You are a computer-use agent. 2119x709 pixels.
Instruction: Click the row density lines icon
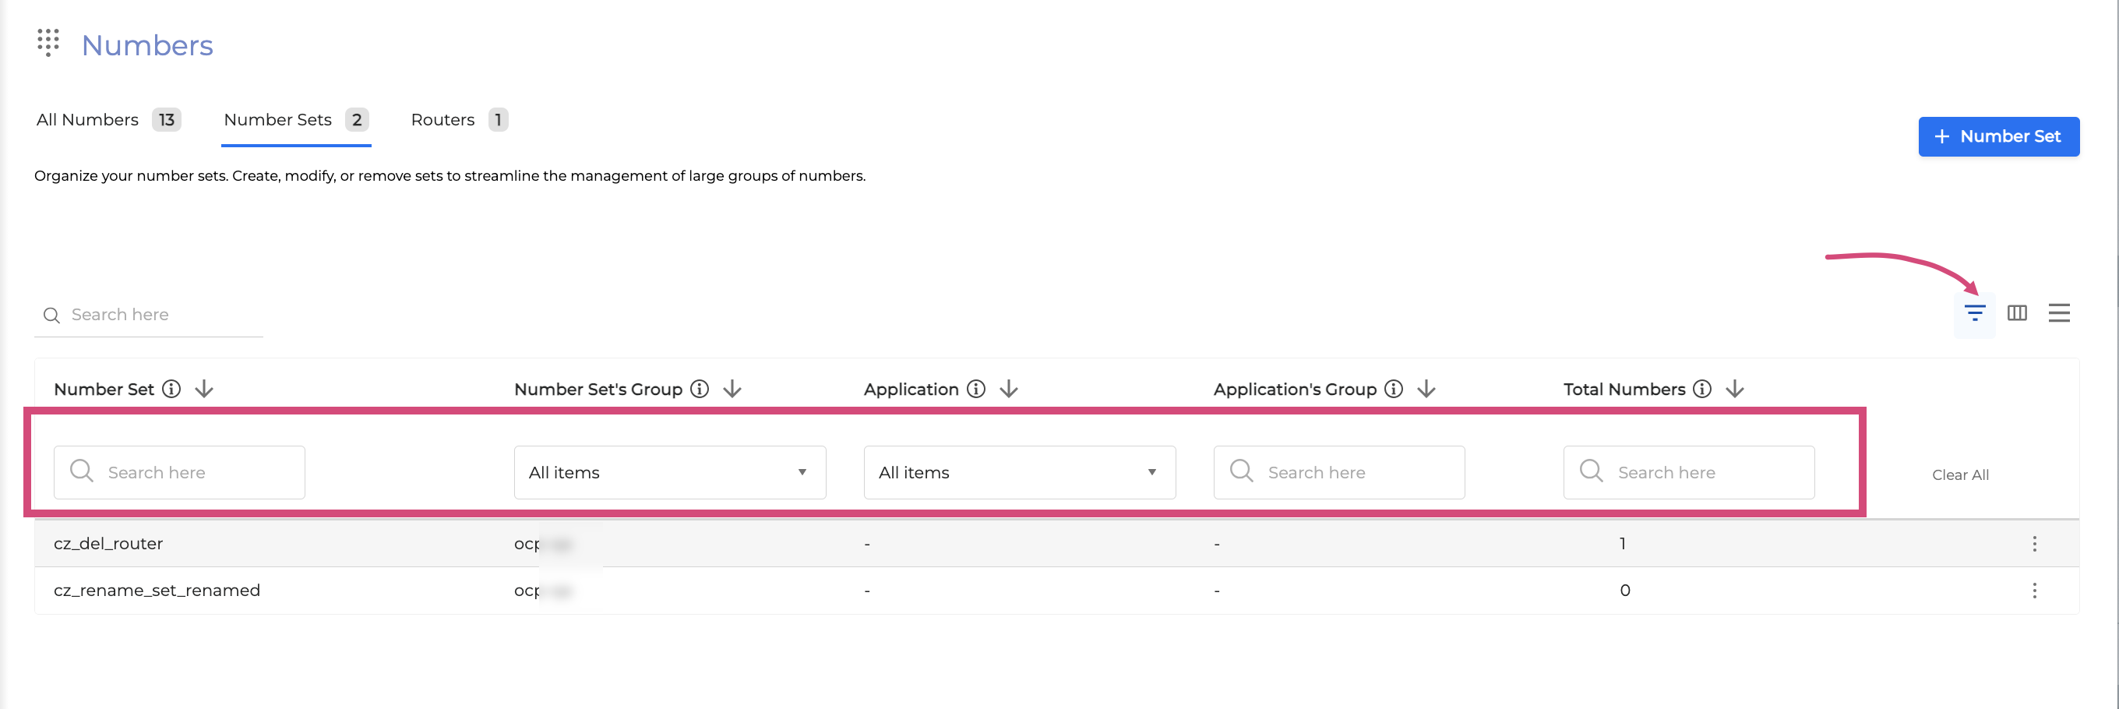click(2059, 313)
